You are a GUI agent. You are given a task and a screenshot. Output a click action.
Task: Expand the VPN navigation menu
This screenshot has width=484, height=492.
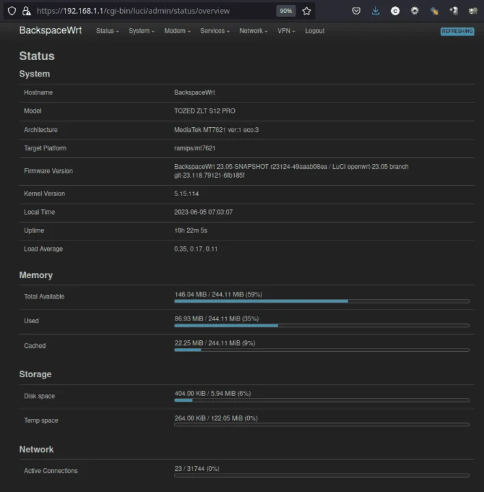point(286,31)
